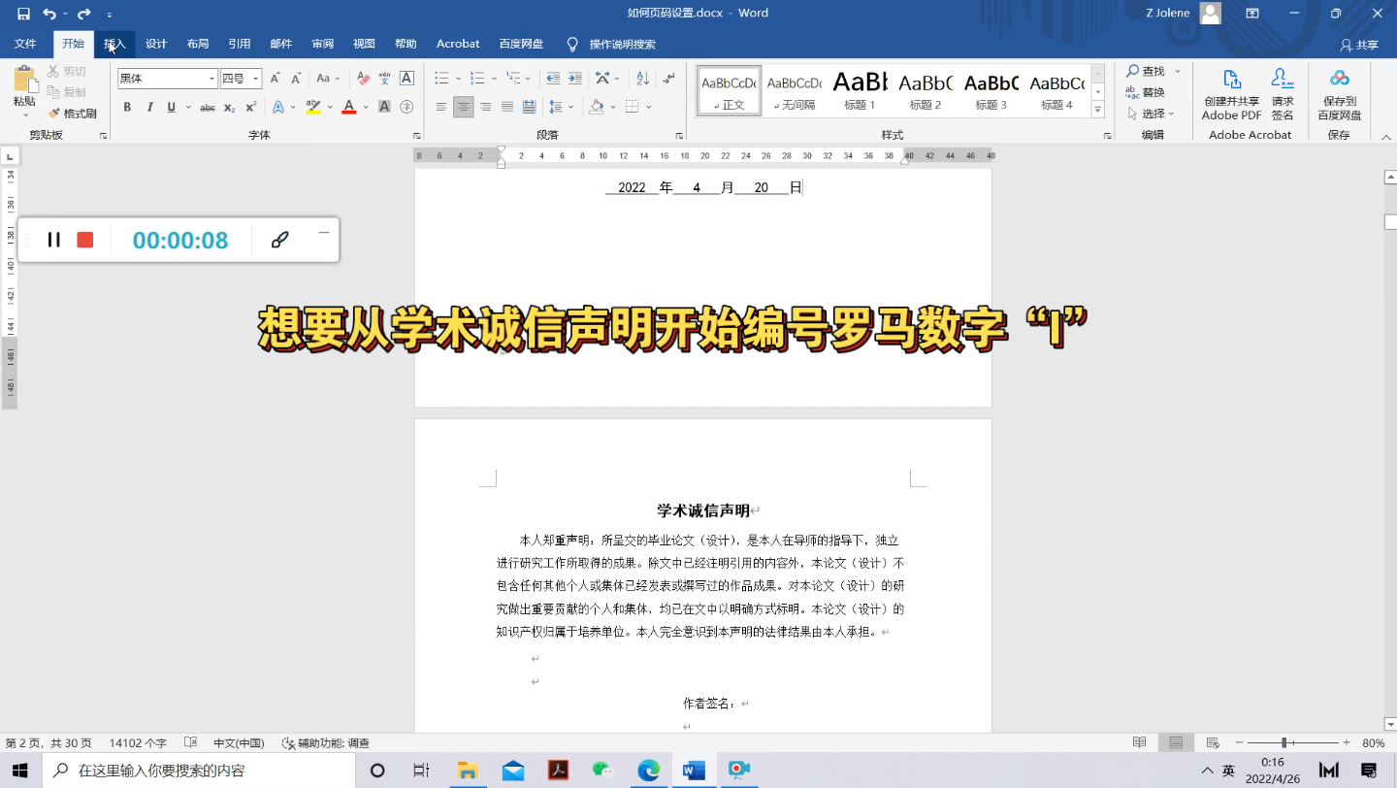Expand the font size combo box
The height and width of the screenshot is (788, 1397).
tap(256, 78)
